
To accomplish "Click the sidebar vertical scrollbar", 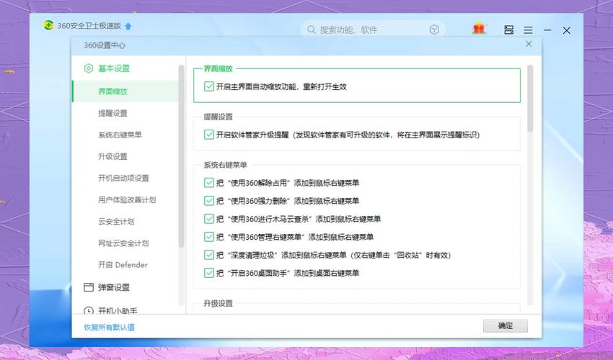I will click(181, 156).
